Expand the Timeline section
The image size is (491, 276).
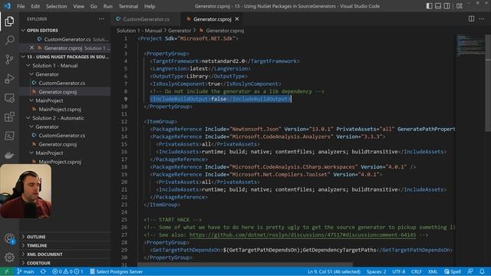click(x=65, y=245)
